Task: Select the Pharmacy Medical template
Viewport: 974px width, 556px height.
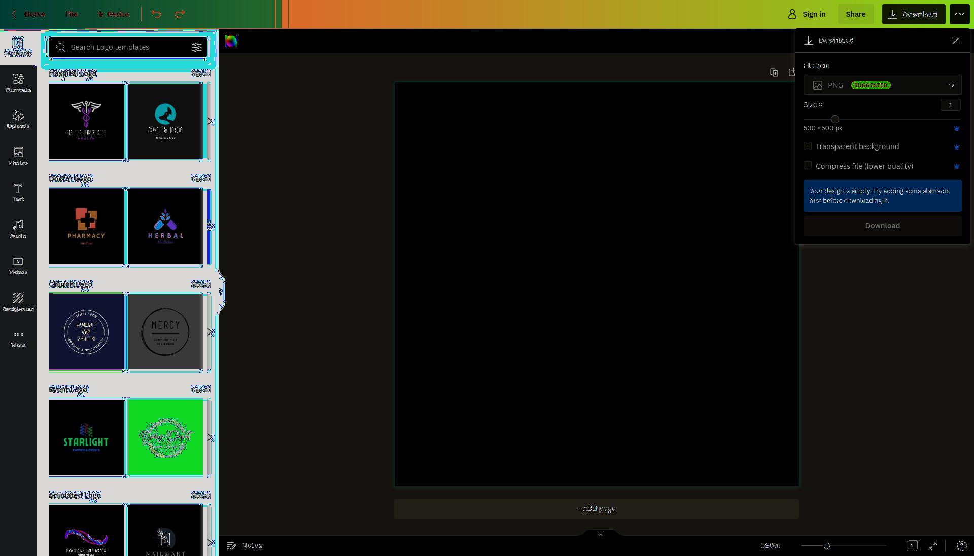Action: point(86,227)
